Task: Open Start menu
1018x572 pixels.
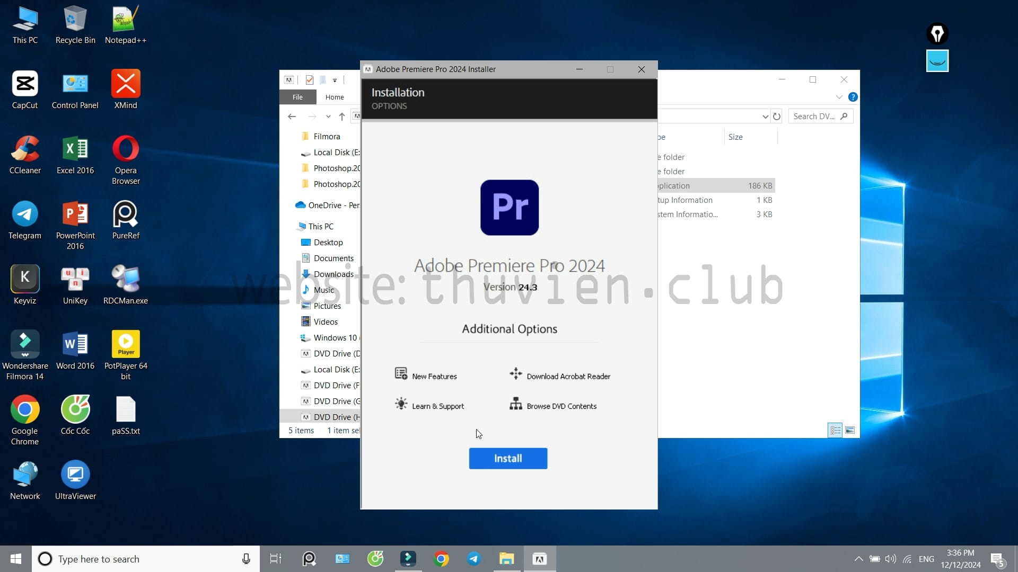Action: pos(16,559)
